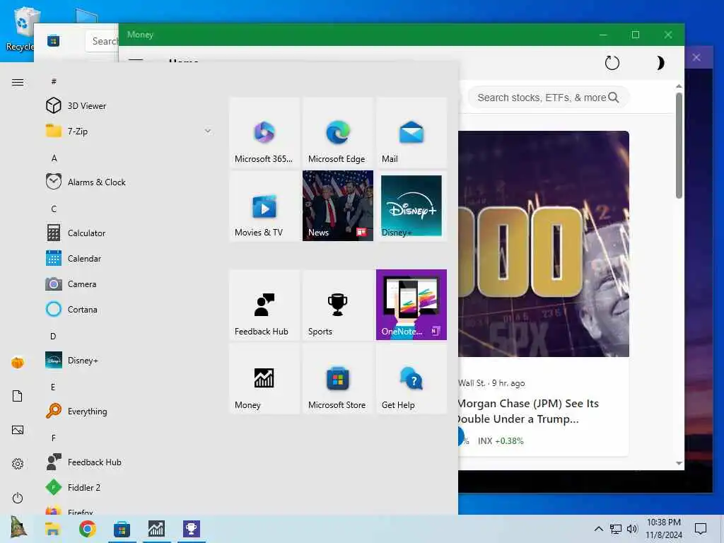
Task: Open the clock showing 10:38 PM
Action: [x=663, y=529]
